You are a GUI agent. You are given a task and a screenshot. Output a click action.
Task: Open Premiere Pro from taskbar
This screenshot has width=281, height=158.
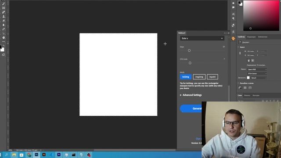coord(59,155)
